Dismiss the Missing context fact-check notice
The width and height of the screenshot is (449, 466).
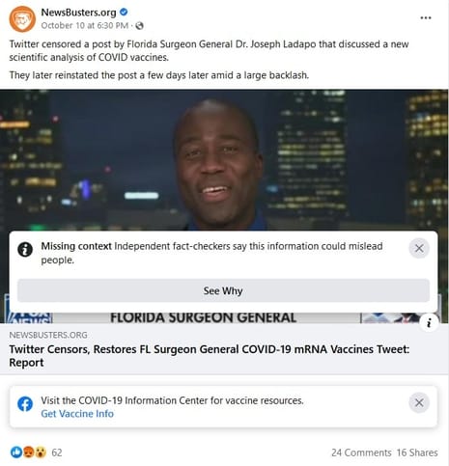click(419, 248)
